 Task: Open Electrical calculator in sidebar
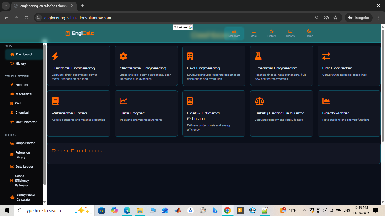click(22, 85)
